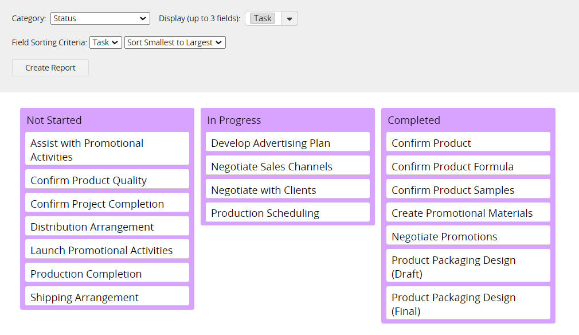Viewport: 579px width, 335px height.
Task: Select the Confirm Product Quality card
Action: tap(107, 180)
